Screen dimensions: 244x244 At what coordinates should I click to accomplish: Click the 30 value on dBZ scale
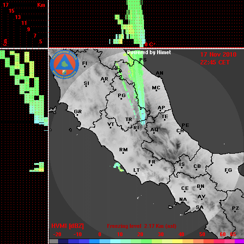point(161,234)
